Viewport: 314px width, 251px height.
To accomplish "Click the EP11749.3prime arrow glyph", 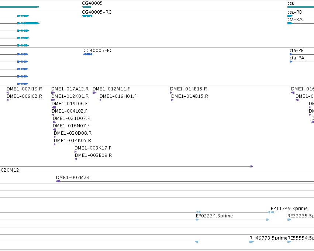I will 272,212.
